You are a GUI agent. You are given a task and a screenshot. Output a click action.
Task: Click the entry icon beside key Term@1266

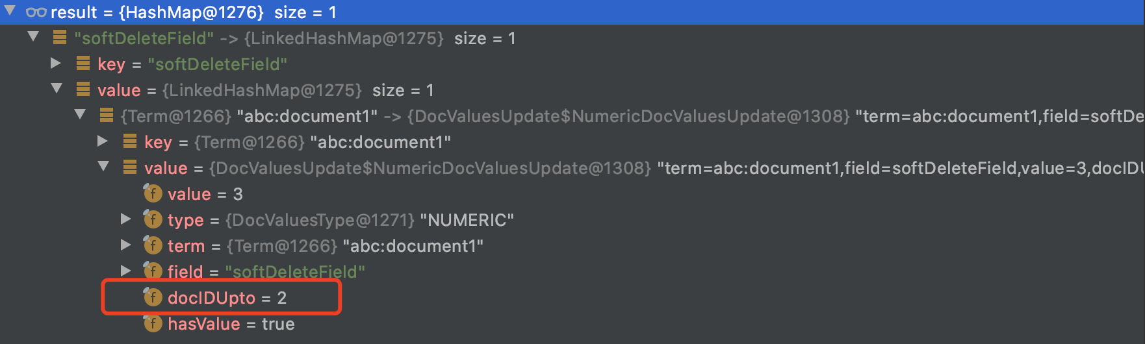130,141
